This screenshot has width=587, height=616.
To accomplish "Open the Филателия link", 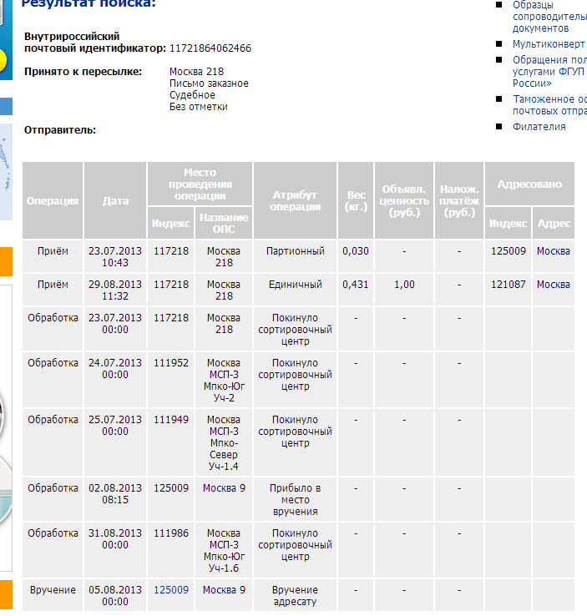I will click(x=539, y=127).
